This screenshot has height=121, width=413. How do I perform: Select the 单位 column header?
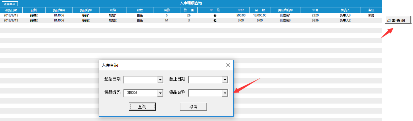point(215,10)
